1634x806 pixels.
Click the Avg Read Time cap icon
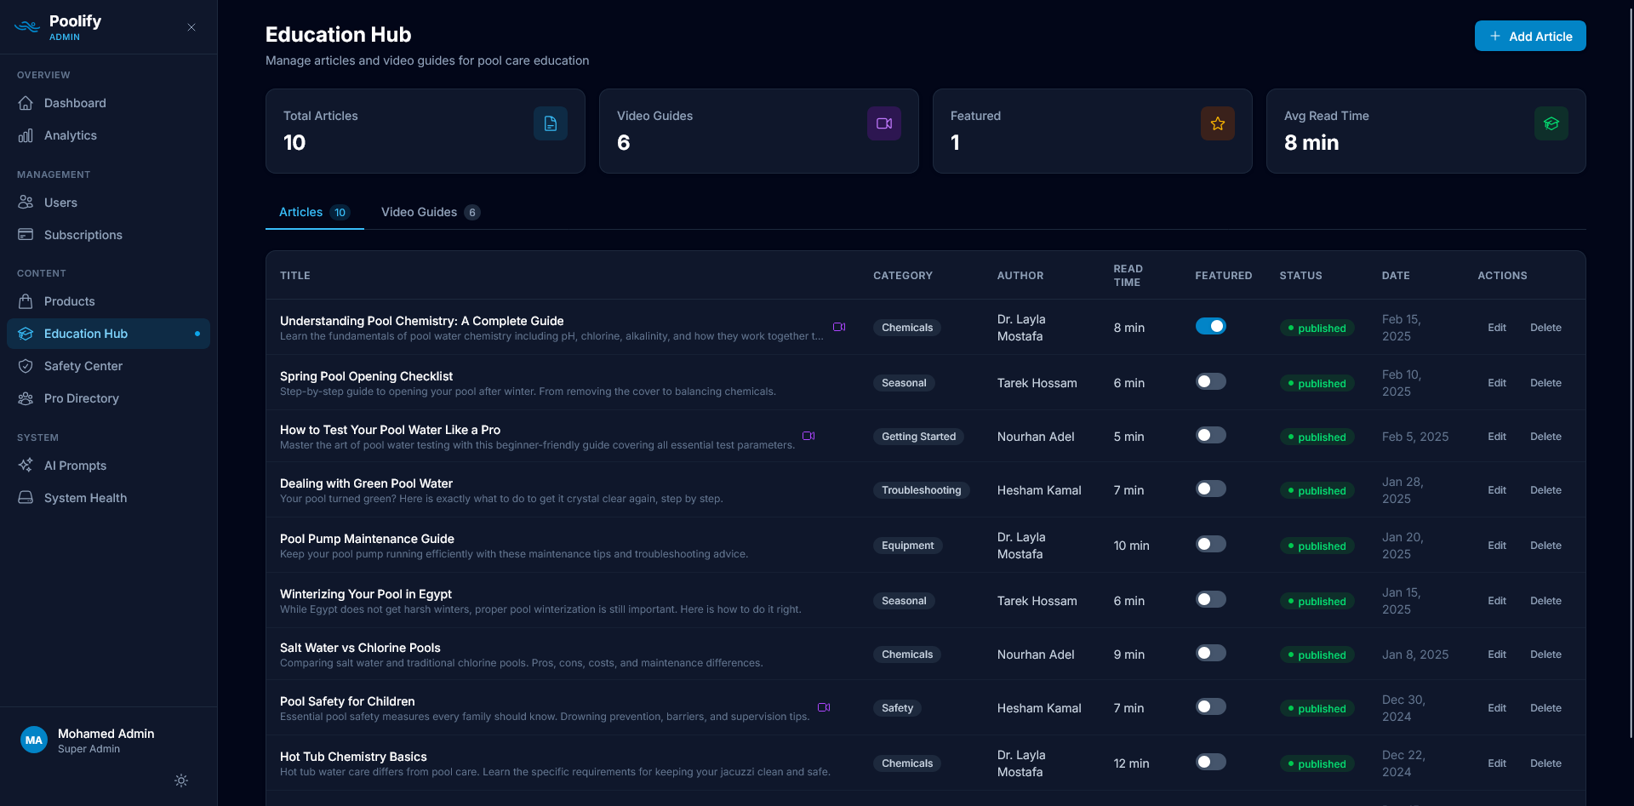click(x=1551, y=123)
